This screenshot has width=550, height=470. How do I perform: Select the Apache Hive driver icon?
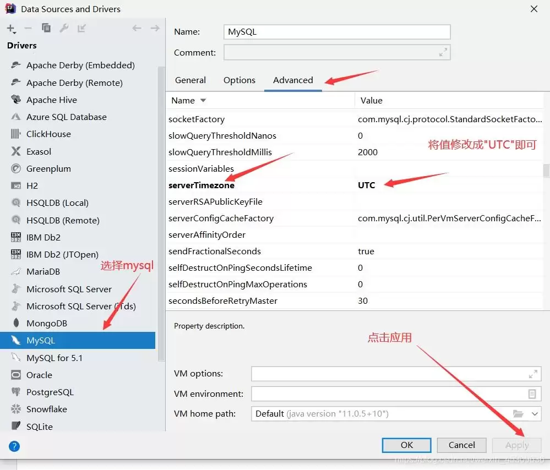pos(16,100)
